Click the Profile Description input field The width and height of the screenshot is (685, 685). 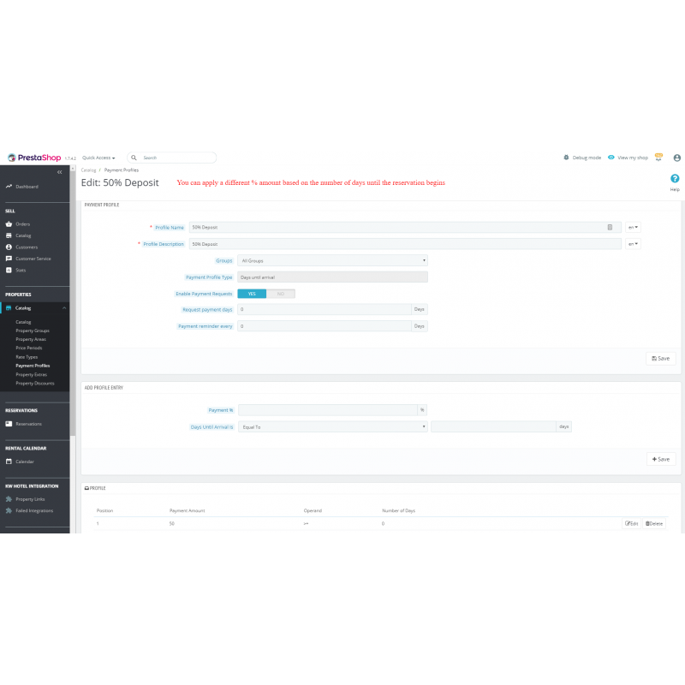[405, 244]
